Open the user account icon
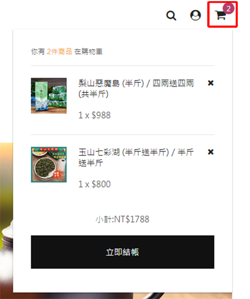250x299 pixels. (x=196, y=15)
